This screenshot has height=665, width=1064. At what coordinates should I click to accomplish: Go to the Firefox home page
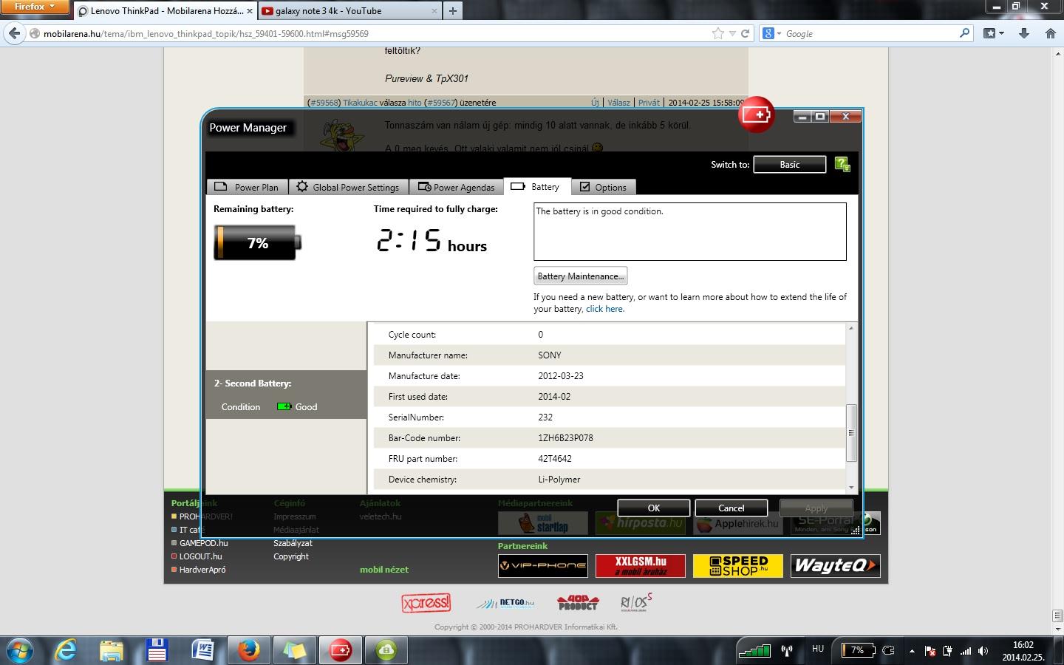coord(1051,33)
